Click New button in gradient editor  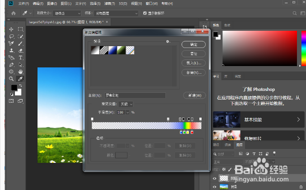pos(194,95)
